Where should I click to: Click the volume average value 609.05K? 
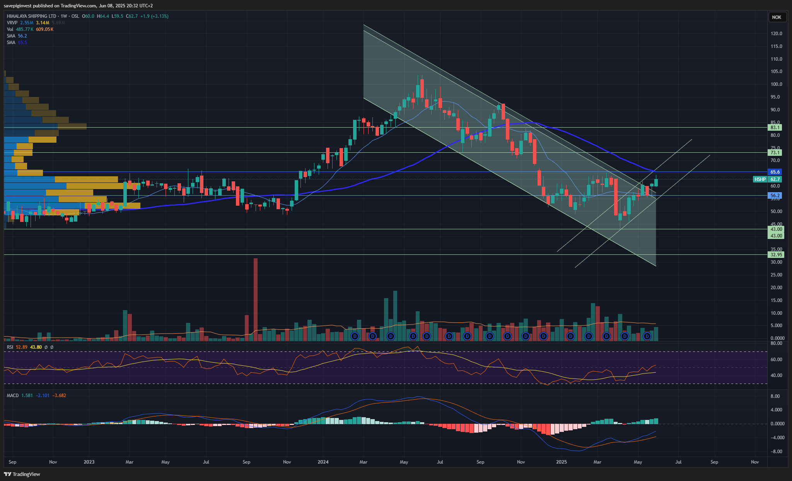tap(45, 29)
